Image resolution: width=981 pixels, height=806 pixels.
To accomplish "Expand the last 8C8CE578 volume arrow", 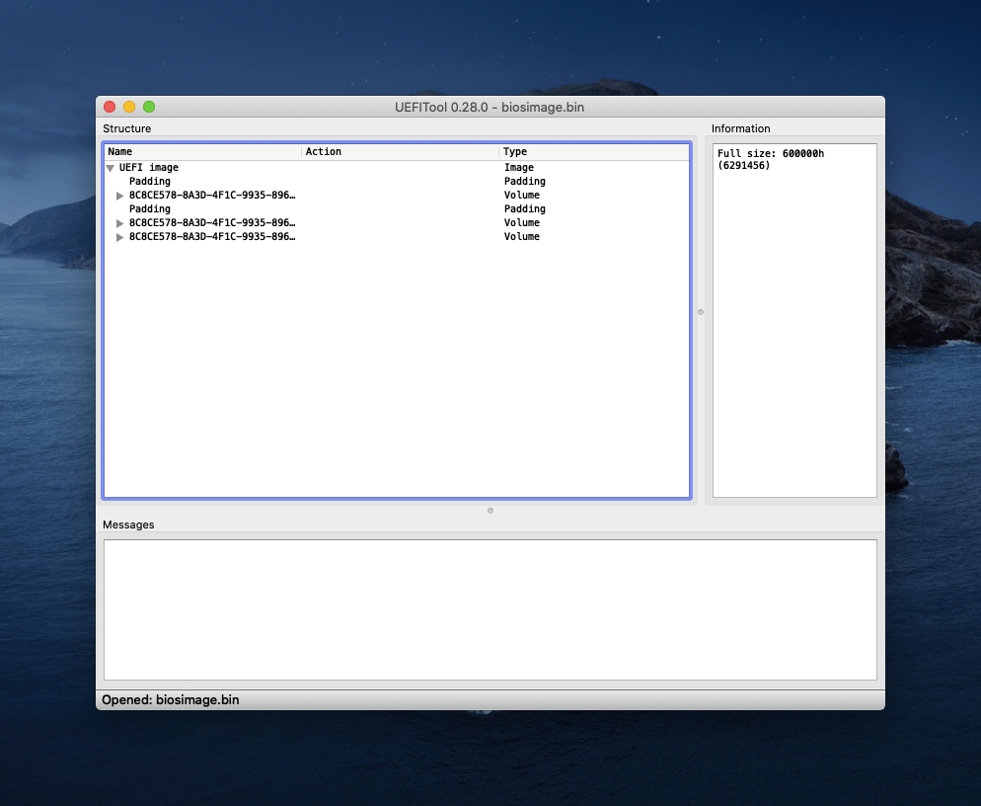I will point(120,237).
